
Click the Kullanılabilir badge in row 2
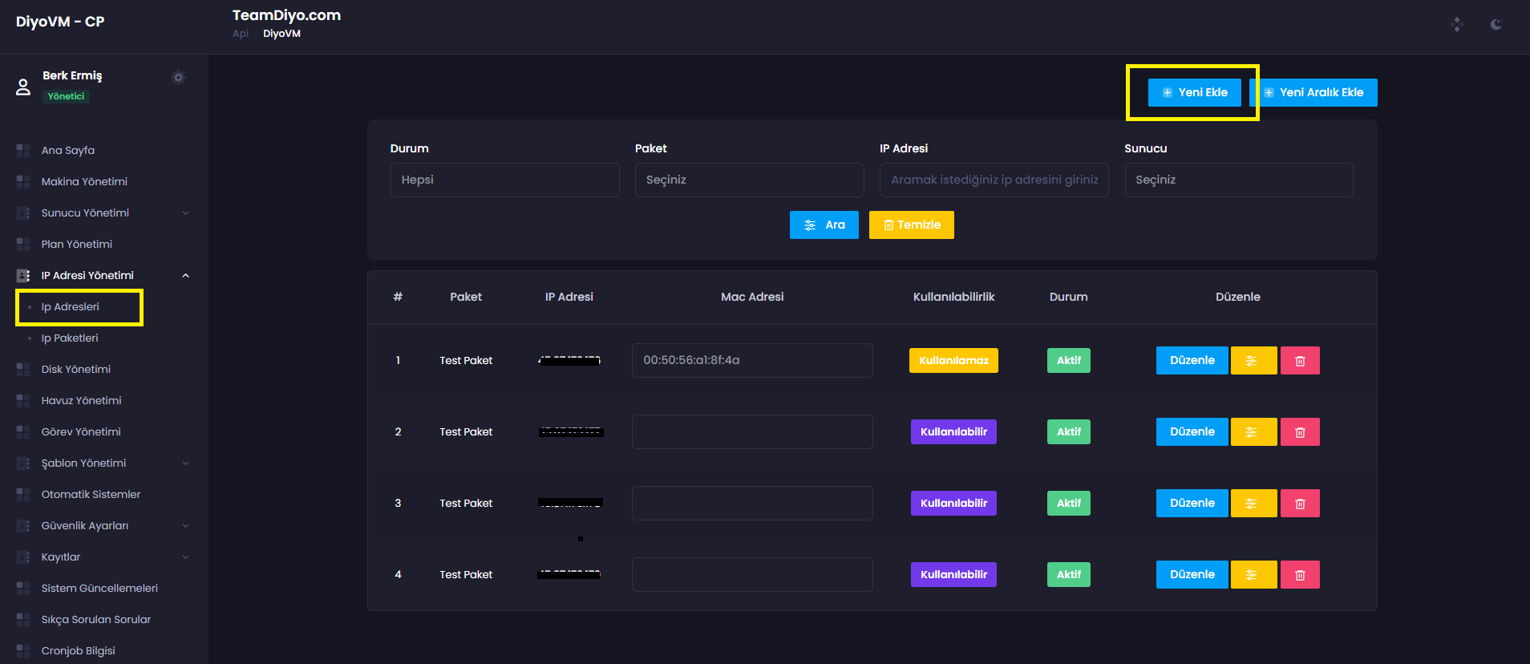click(x=953, y=432)
